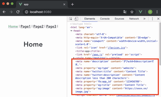Select the html lang="en" node
Image resolution: width=161 pixels, height=97 pixels.
pyautogui.click(x=81, y=27)
